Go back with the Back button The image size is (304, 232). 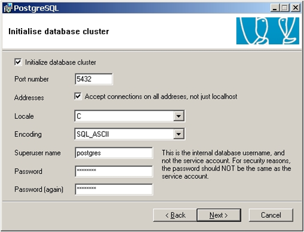[175, 215]
